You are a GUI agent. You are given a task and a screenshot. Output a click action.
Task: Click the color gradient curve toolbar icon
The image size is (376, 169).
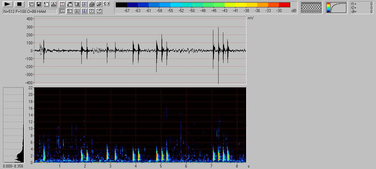tap(46, 4)
